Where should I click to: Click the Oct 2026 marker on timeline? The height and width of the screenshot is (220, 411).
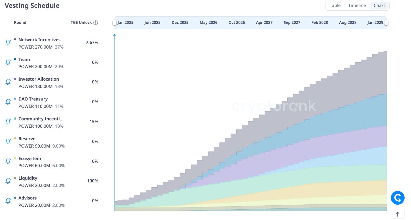pos(237,23)
